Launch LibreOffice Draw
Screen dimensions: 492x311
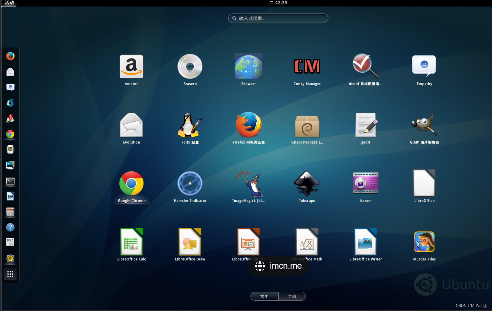coord(190,242)
